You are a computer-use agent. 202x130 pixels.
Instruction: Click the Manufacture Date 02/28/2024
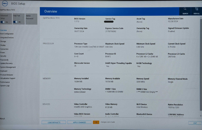pyautogui.click(x=173, y=21)
